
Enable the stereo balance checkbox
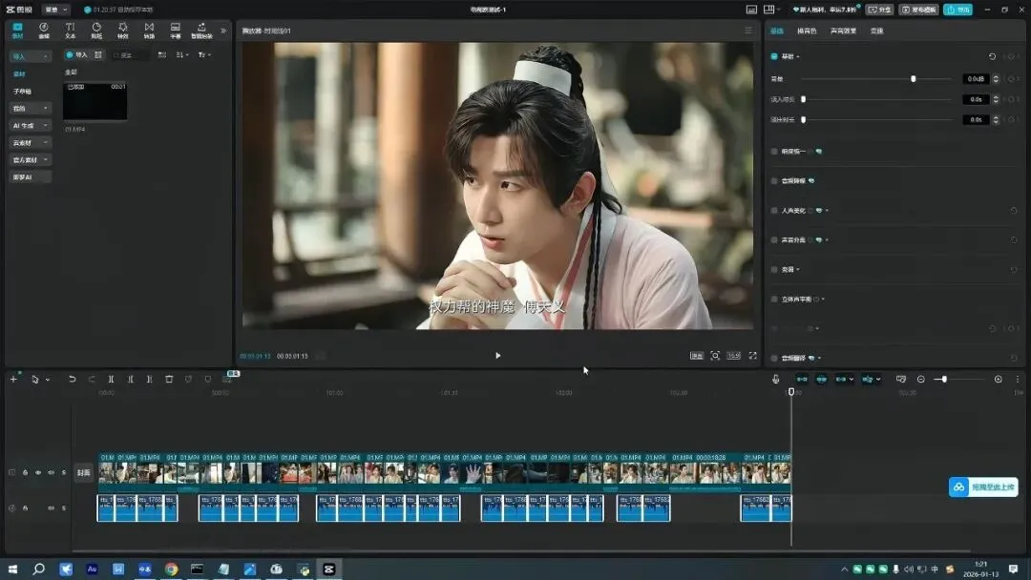(x=774, y=299)
